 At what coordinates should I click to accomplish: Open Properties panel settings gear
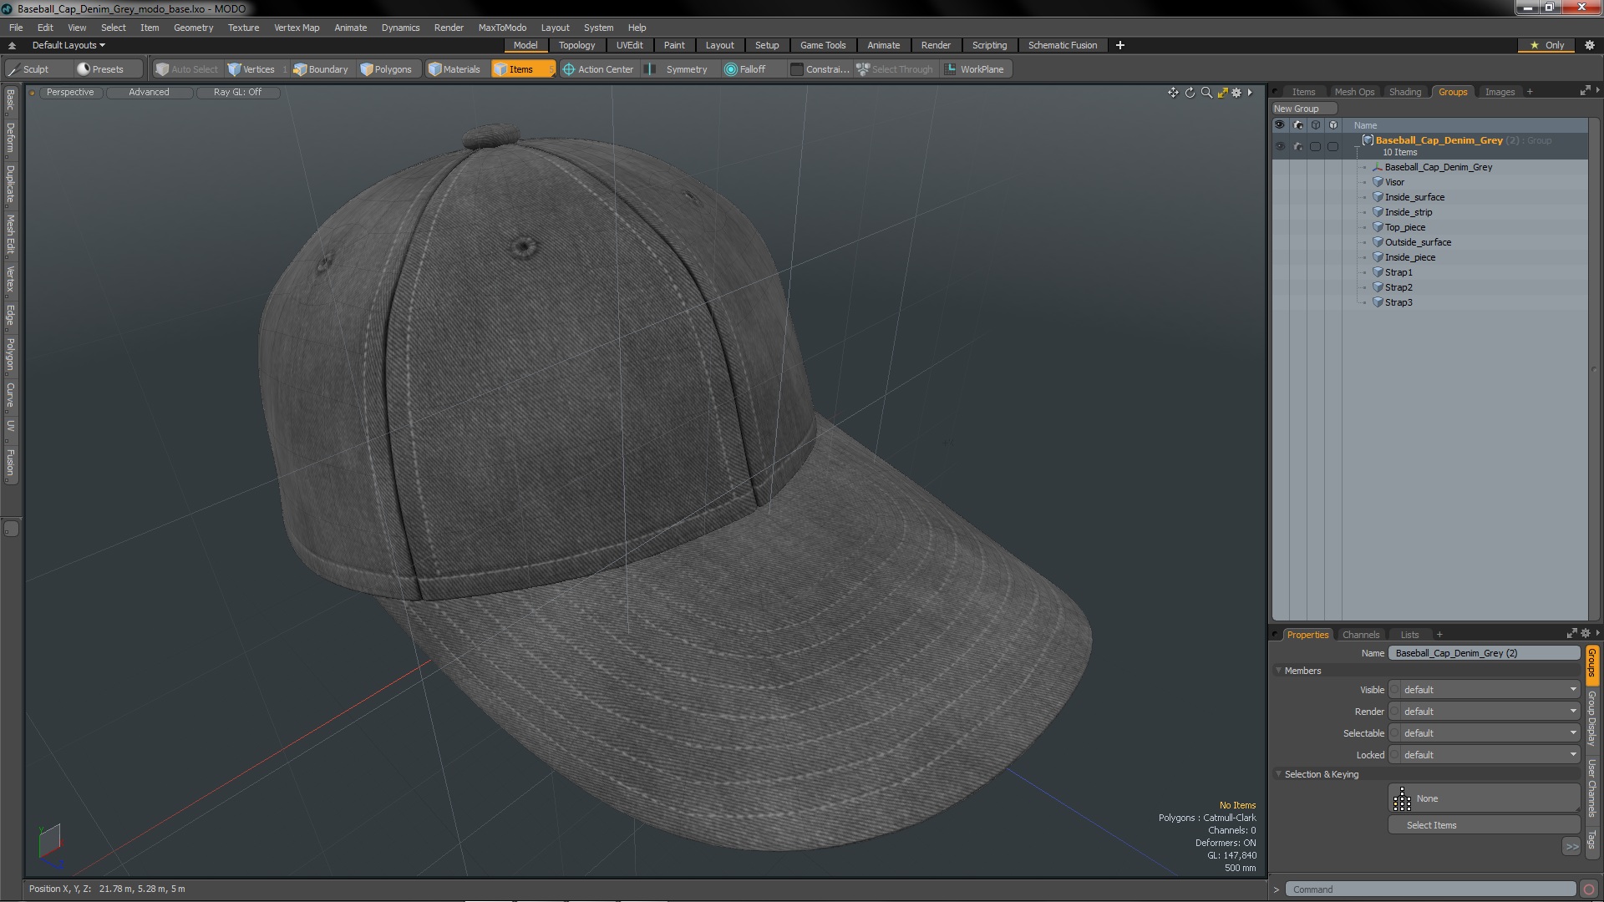point(1585,634)
